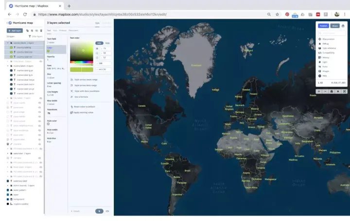350x221 pixels.
Task: Click the Add layer button
Action: pyautogui.click(x=15, y=31)
